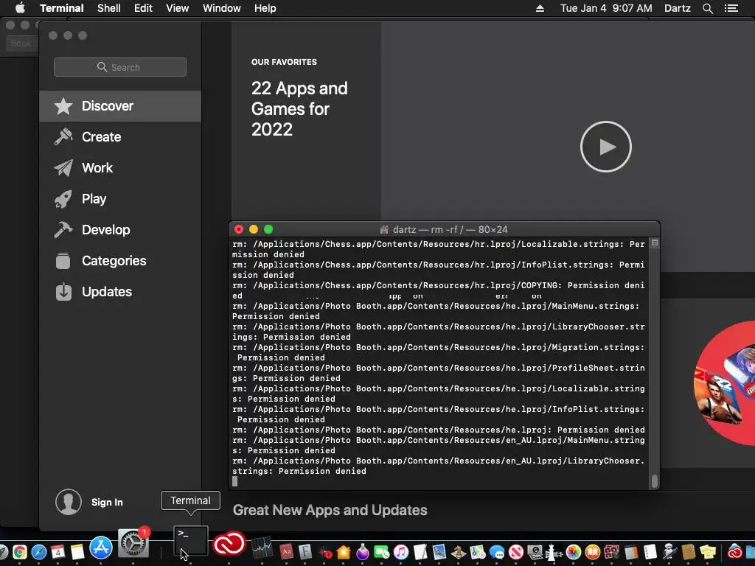Viewport: 755px width, 566px height.
Task: Click the date and time in menu bar
Action: (x=606, y=8)
